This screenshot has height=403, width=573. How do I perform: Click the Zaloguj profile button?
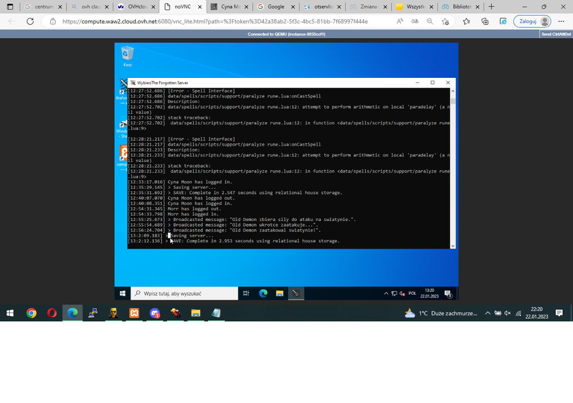tap(532, 21)
